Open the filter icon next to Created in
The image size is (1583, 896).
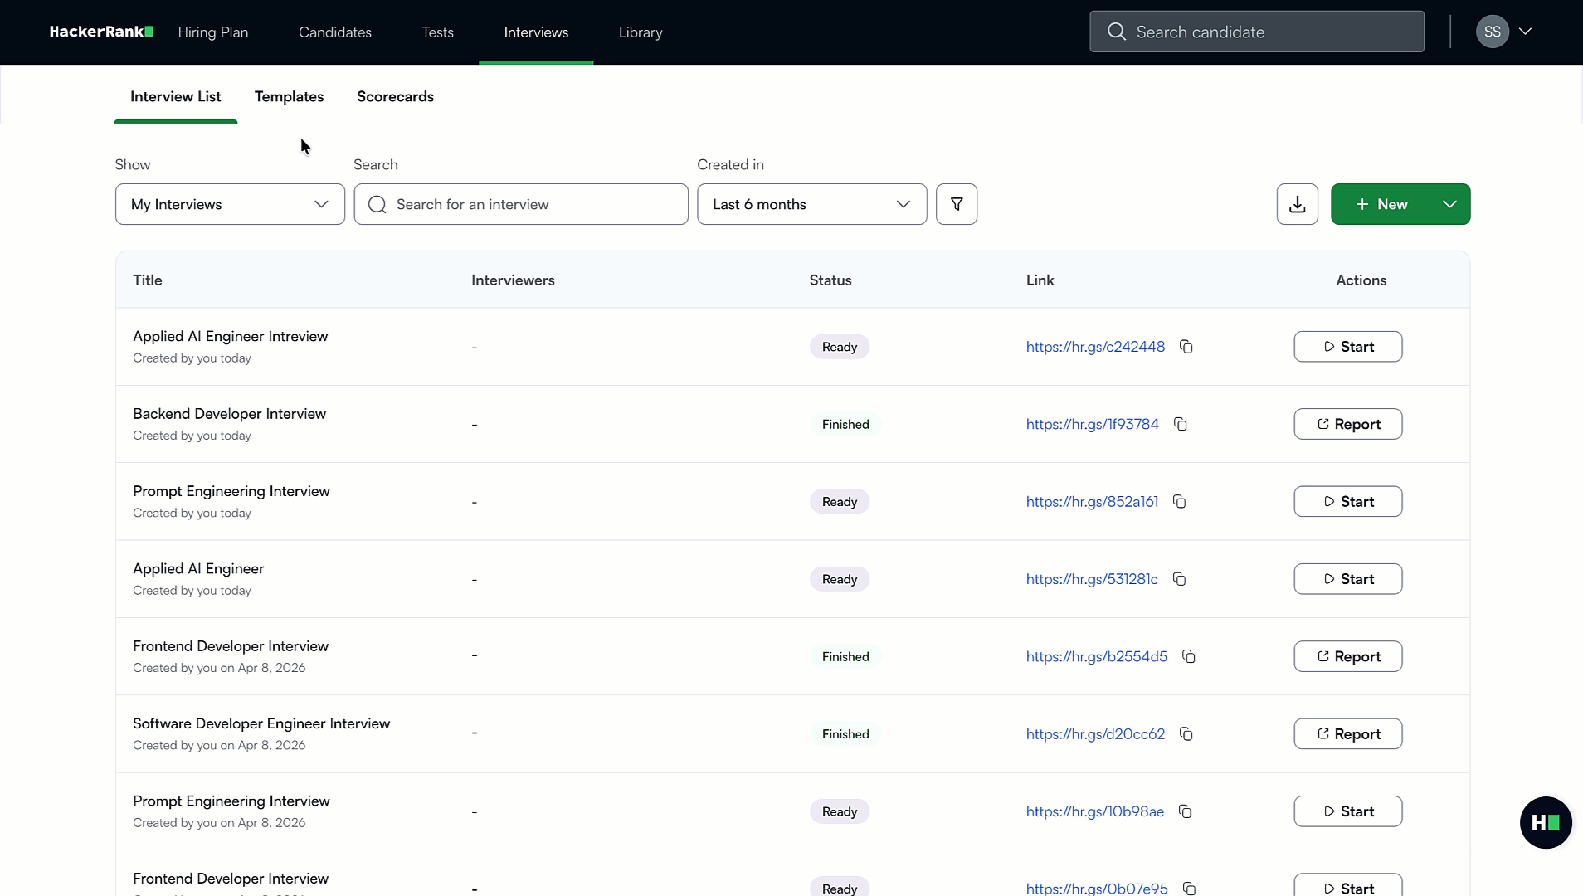[957, 204]
